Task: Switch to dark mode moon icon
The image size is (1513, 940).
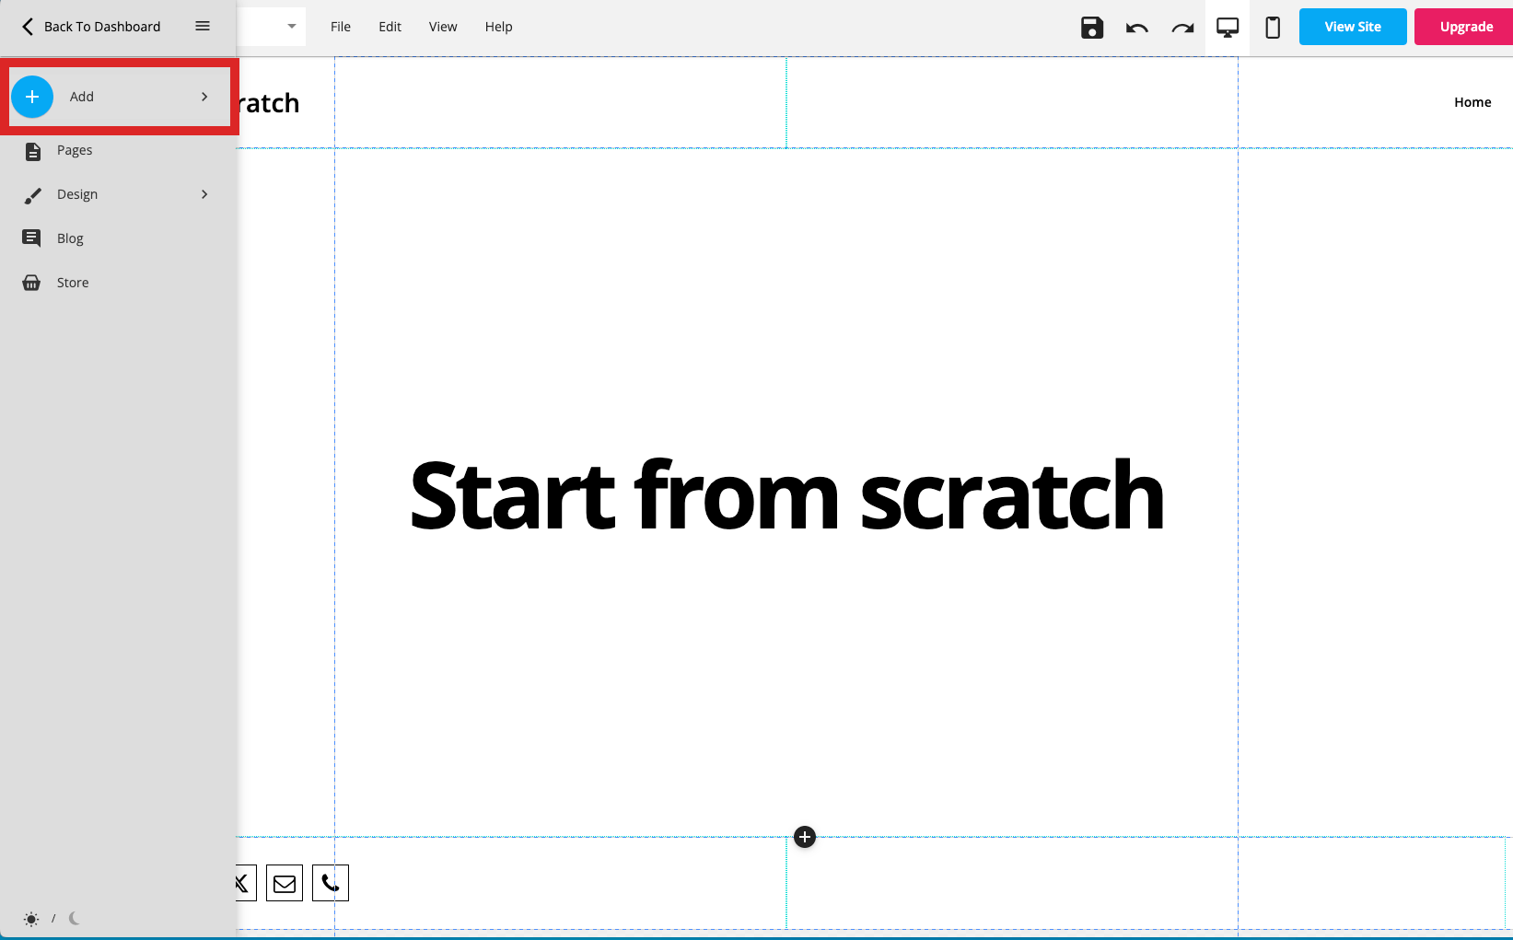Action: [x=75, y=918]
